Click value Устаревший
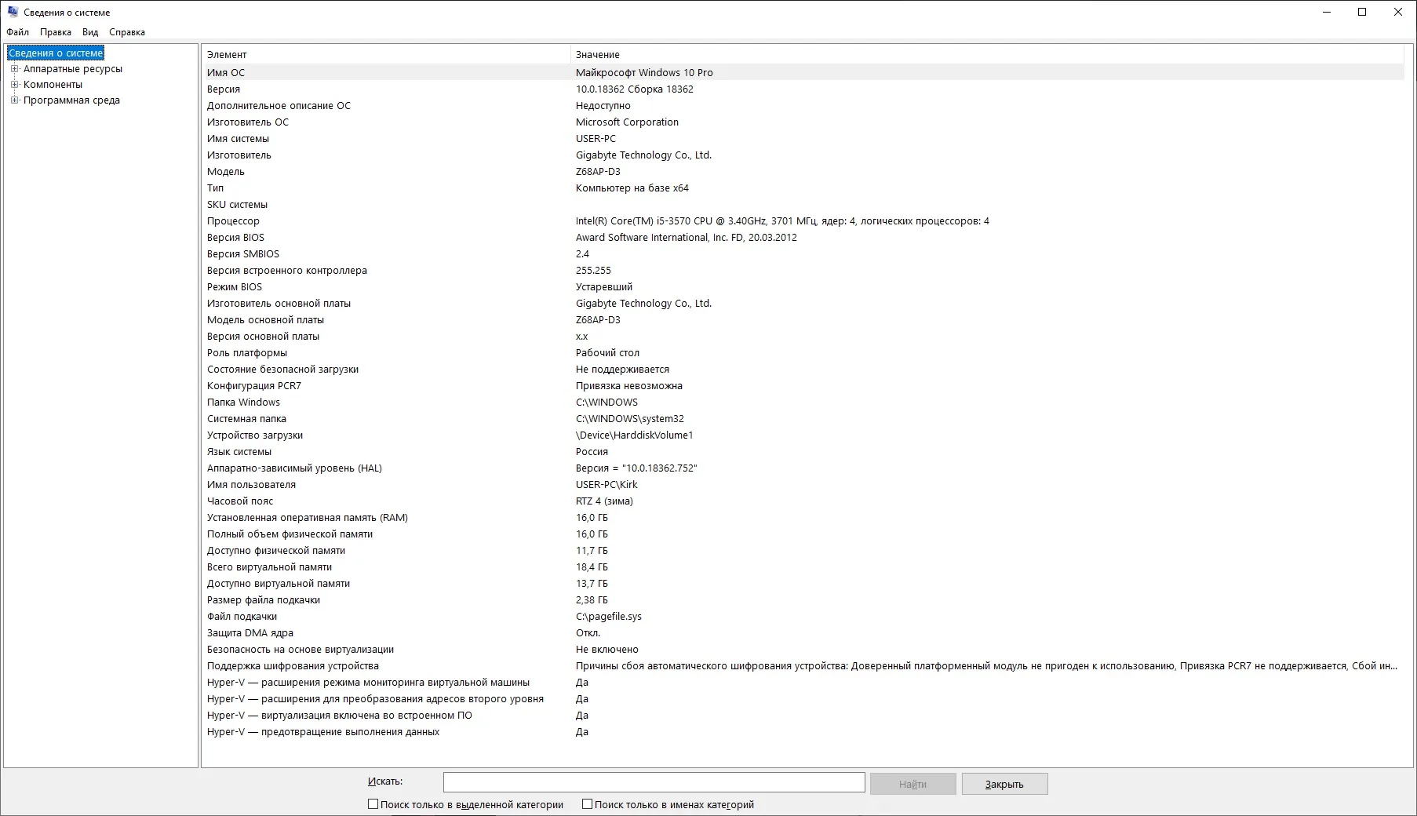This screenshot has width=1417, height=816. coord(604,286)
